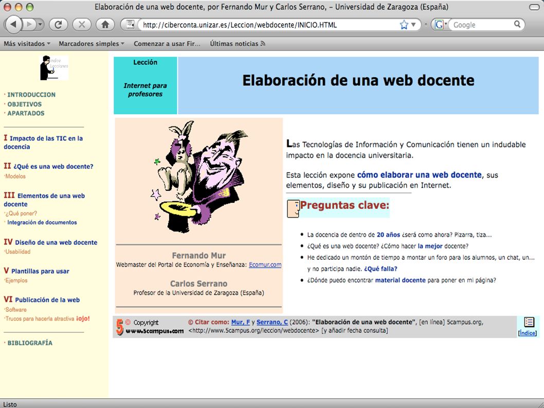The image size is (544, 408).
Task: Click the address bar URL field
Action: [269, 25]
